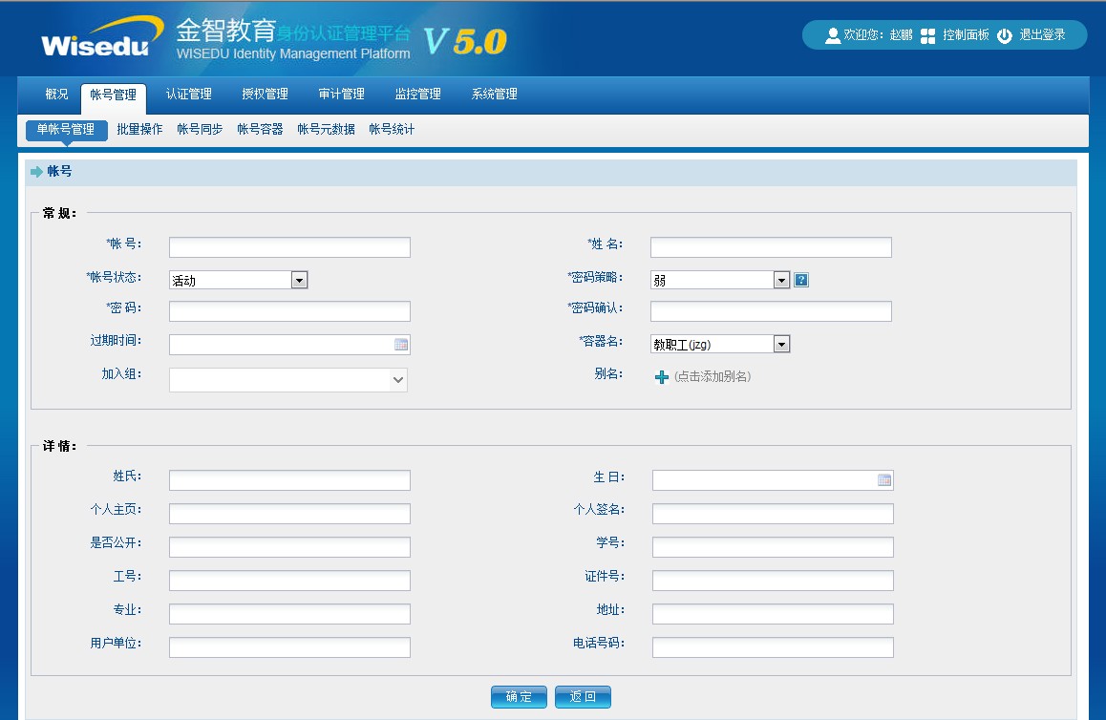Click the 控制面板 grid icon
Image resolution: width=1106 pixels, height=720 pixels.
tap(927, 35)
